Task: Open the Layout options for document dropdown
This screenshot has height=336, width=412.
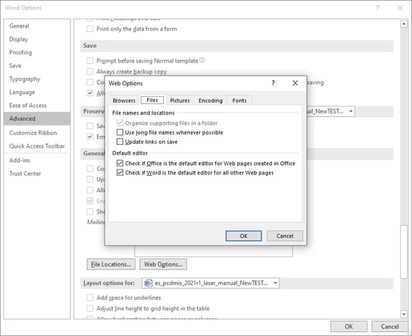Action: [210, 283]
